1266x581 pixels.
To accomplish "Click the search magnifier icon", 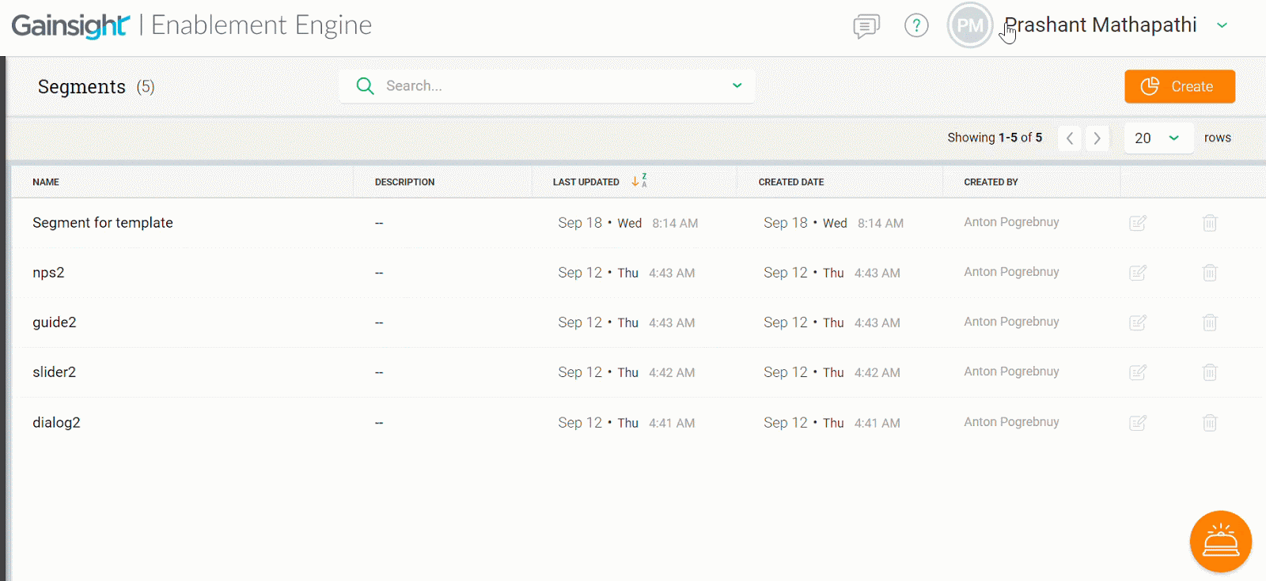I will [x=365, y=85].
